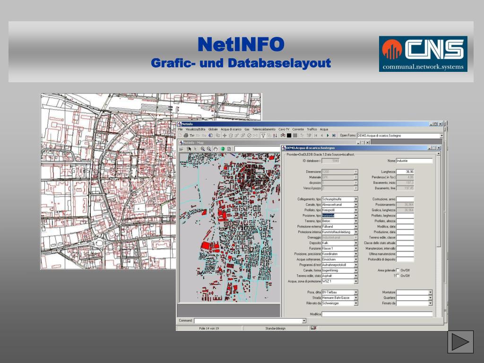Viewport: 484px width, 363px height.
Task: Expand the Quartiere dropdown
Action: 430,298
